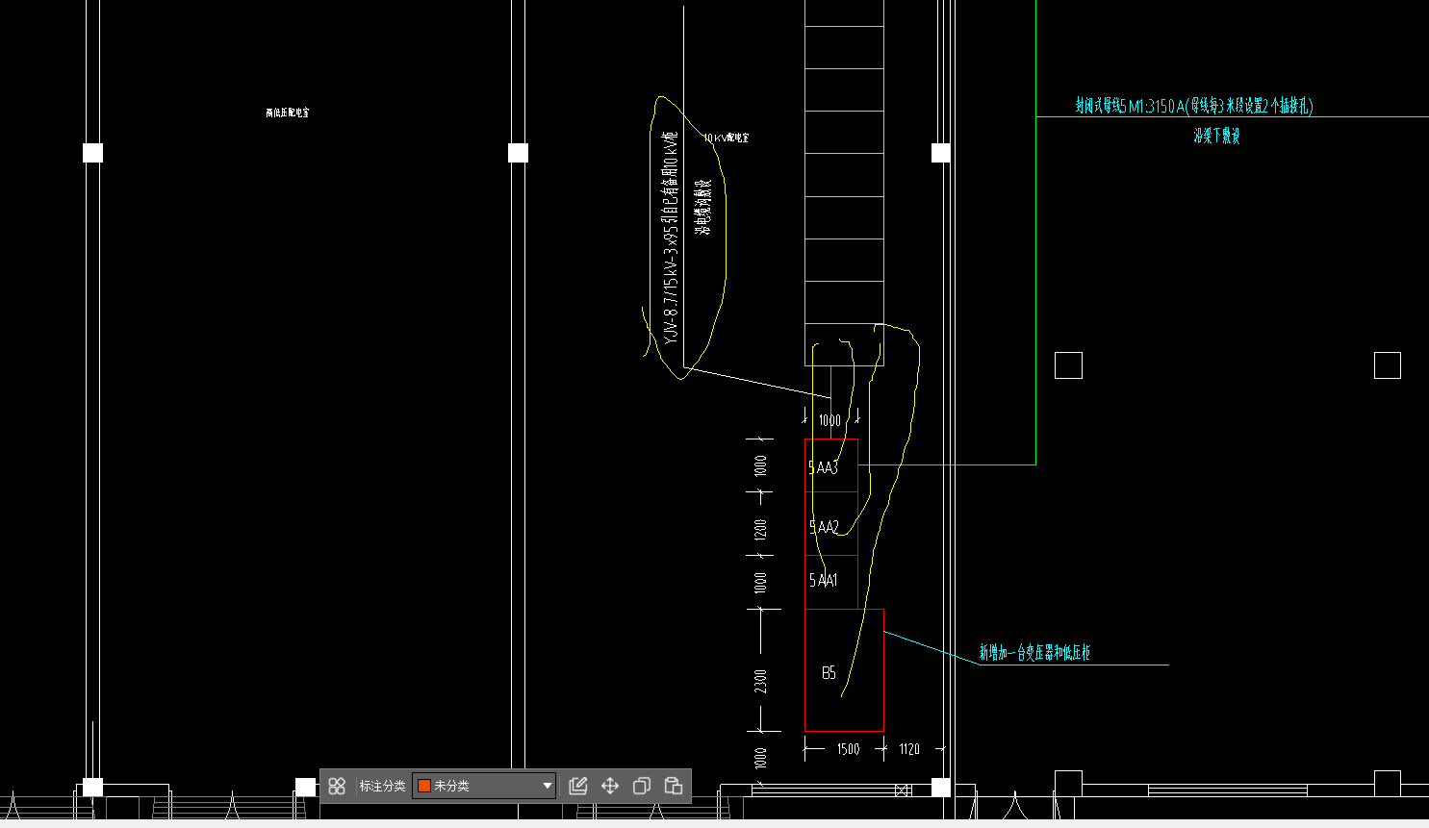1429x828 pixels.
Task: Click the 标注分类 label in the toolbar
Action: (382, 786)
